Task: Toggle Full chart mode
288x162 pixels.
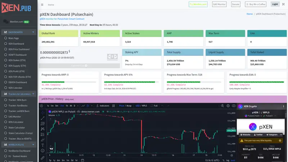Action: (x=154, y=106)
